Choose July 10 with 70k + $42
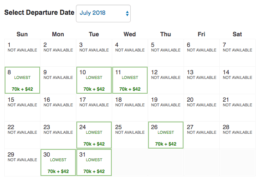The width and height of the screenshot is (278, 184). (x=94, y=80)
